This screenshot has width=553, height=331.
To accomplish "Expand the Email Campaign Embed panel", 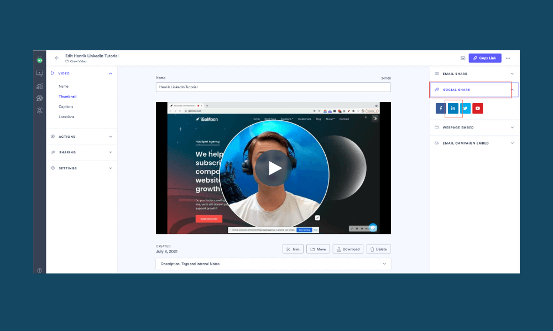I will pyautogui.click(x=474, y=143).
